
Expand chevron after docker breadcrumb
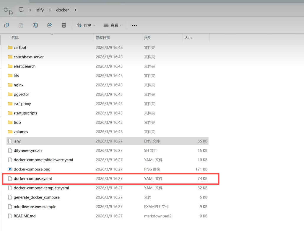pos(75,10)
